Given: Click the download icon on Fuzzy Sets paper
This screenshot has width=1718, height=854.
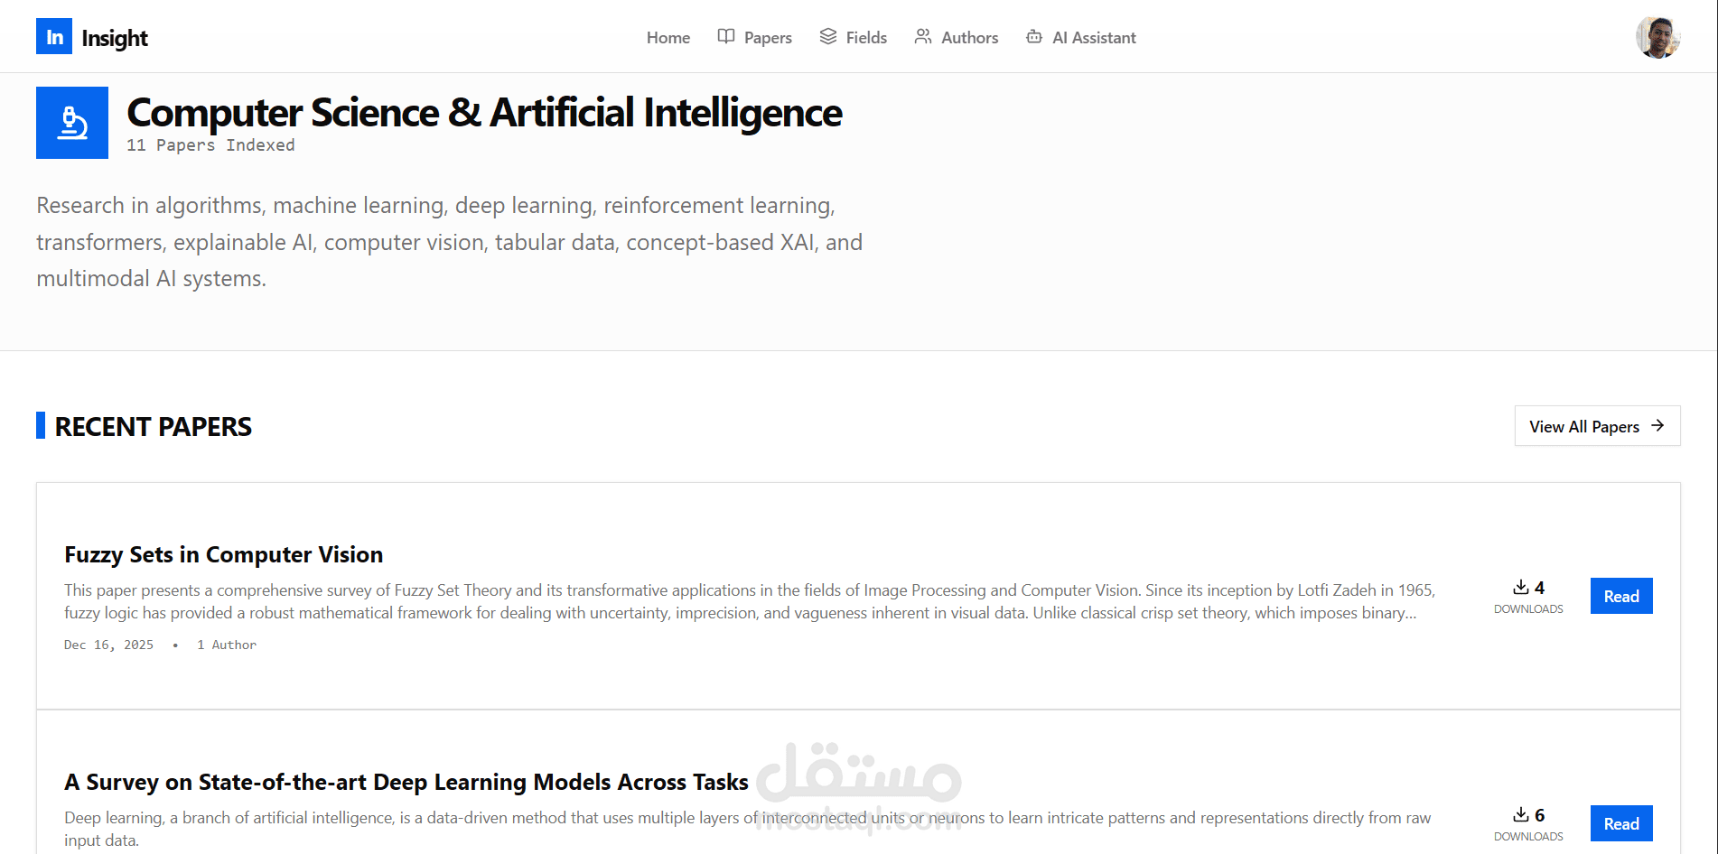Looking at the screenshot, I should pyautogui.click(x=1521, y=587).
